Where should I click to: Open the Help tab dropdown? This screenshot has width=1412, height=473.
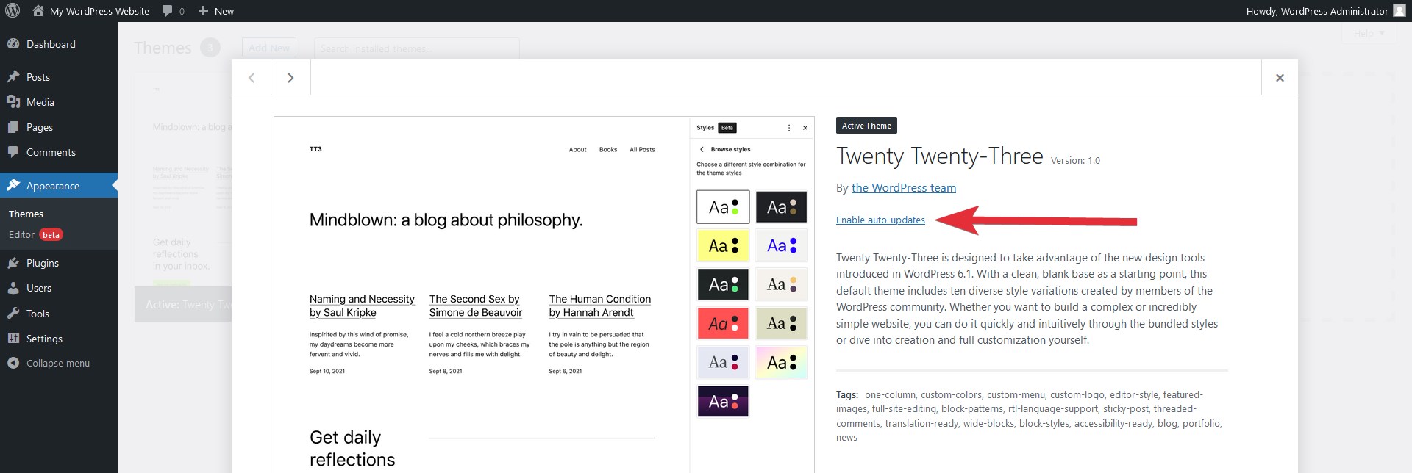click(1369, 33)
